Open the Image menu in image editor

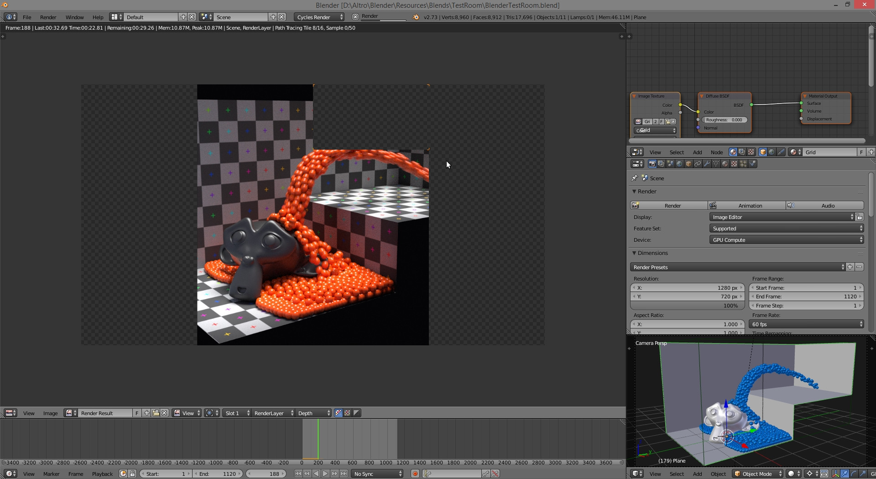tap(50, 413)
